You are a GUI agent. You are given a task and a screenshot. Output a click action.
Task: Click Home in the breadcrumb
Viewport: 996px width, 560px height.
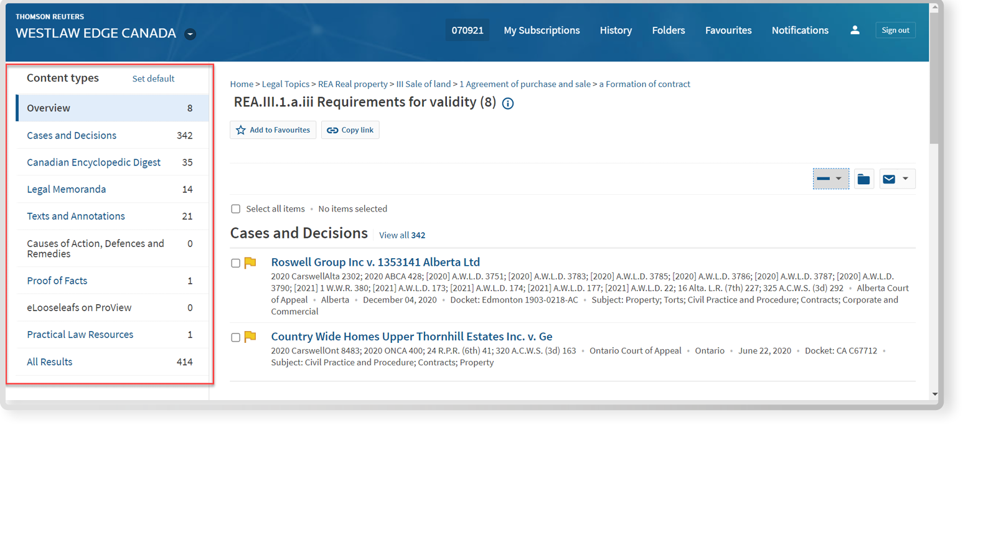tap(242, 84)
